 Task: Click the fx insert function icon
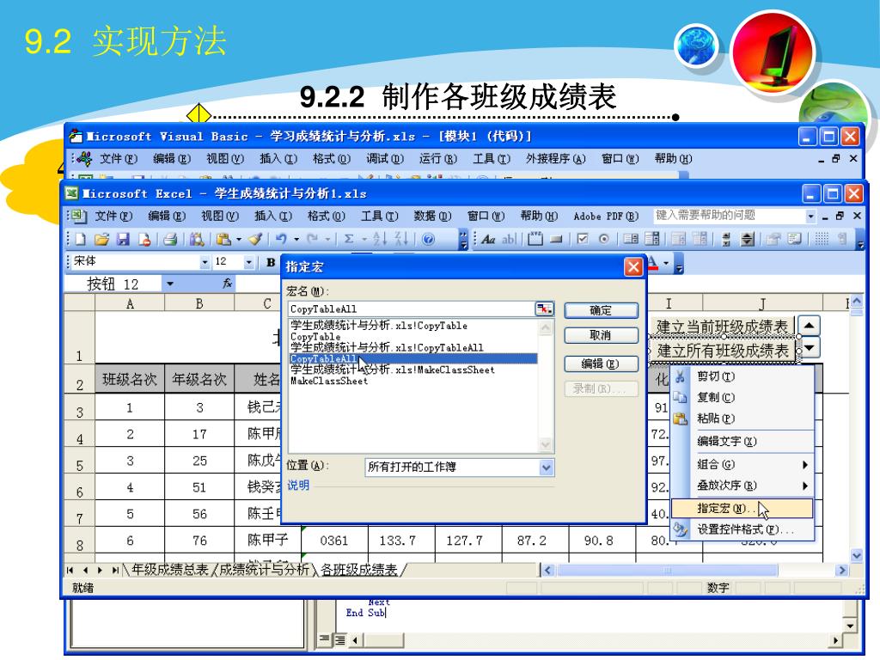227,284
